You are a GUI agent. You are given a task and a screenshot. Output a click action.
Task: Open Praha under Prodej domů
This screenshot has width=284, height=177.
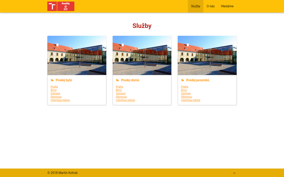119,87
